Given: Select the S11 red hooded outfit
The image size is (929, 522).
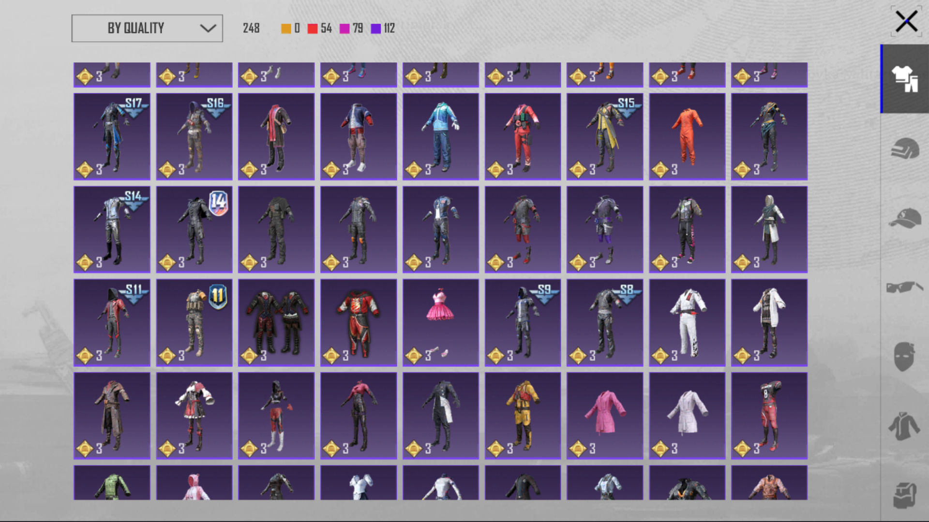Looking at the screenshot, I should click(x=112, y=322).
